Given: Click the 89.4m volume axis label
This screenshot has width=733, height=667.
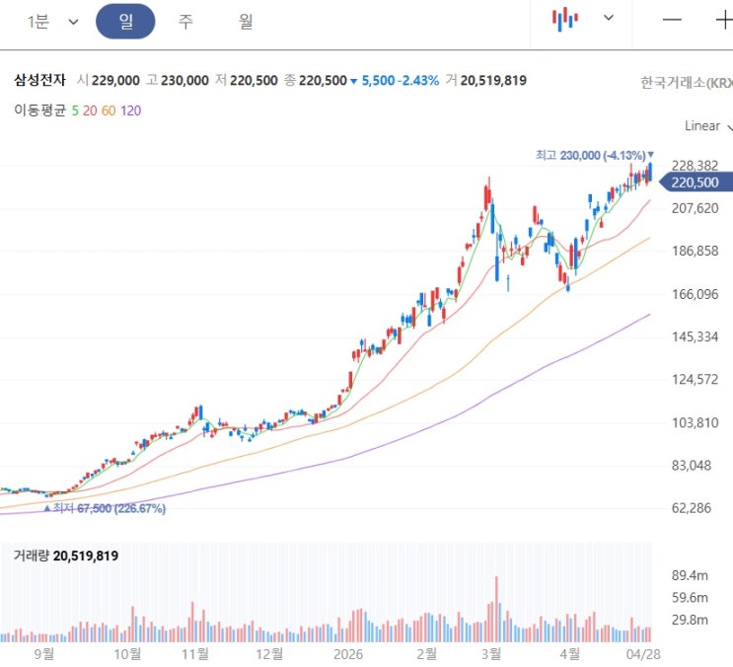Looking at the screenshot, I should point(690,575).
